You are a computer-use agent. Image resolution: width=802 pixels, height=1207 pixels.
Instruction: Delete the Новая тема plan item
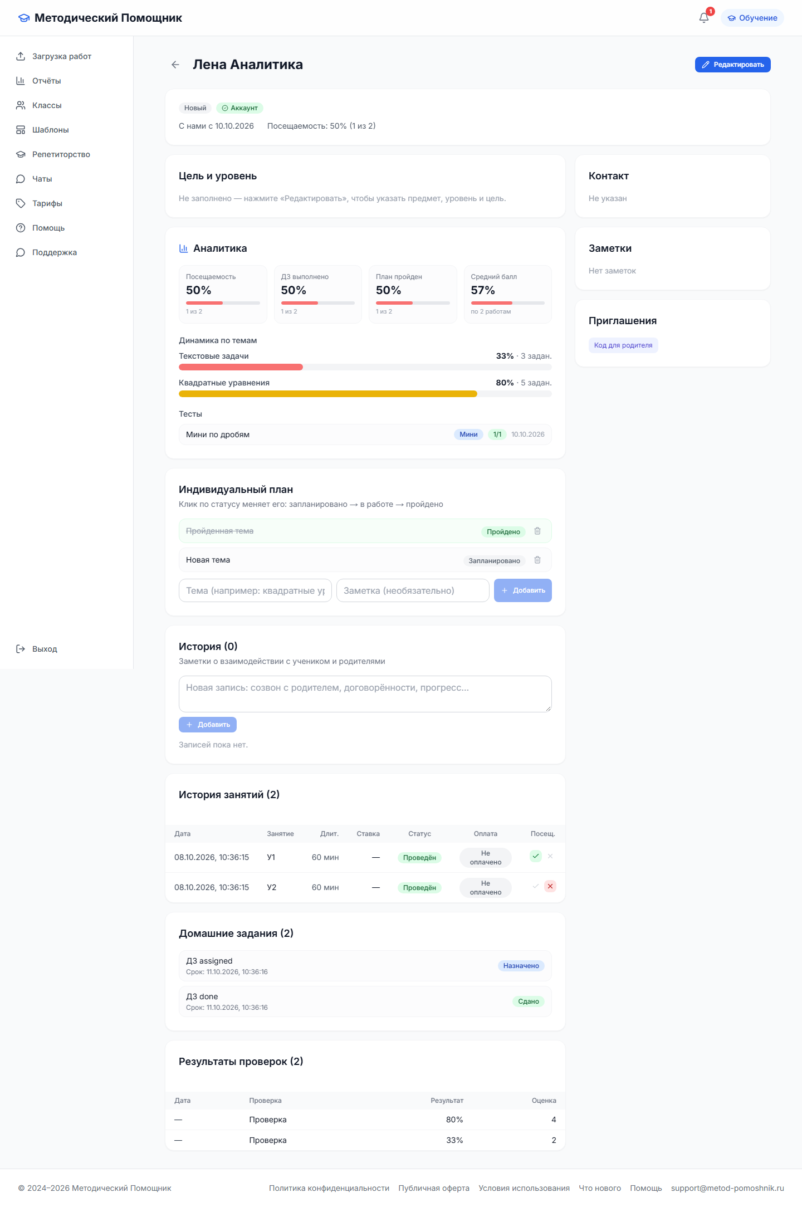537,560
